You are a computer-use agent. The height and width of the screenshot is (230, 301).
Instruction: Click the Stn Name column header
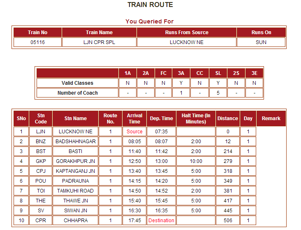tap(75, 118)
